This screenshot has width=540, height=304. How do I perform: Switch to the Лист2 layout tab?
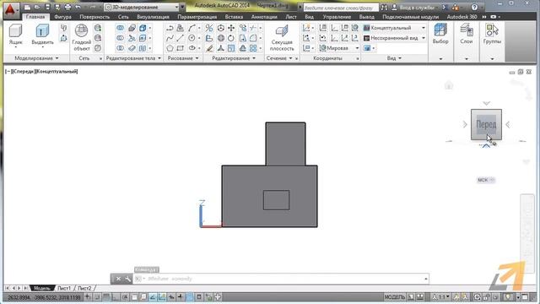click(84, 288)
